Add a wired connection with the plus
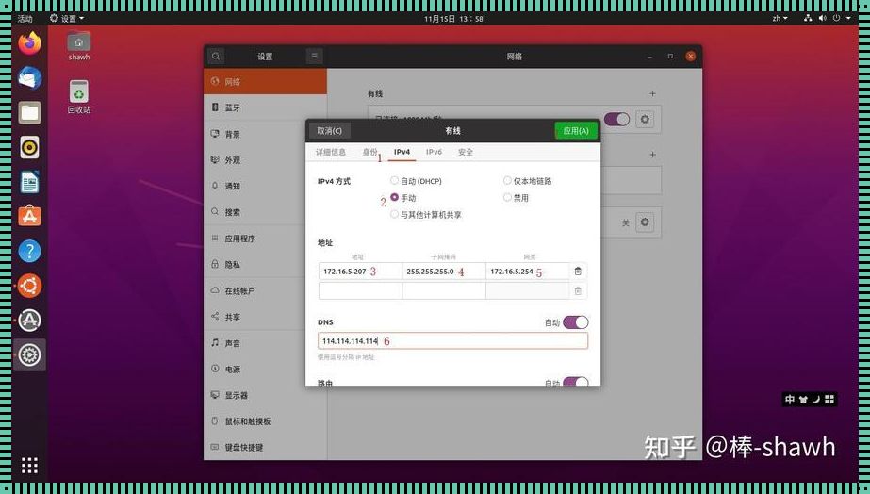 tap(652, 94)
